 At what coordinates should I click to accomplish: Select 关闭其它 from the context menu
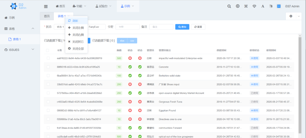coord(76,42)
